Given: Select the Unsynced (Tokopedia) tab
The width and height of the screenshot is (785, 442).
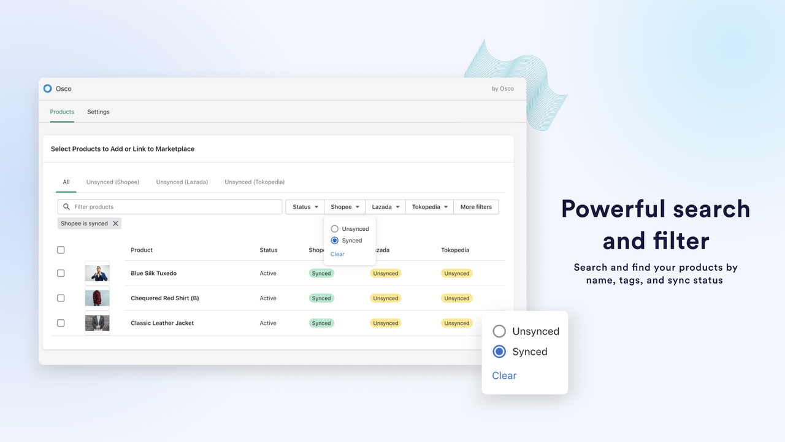Looking at the screenshot, I should point(255,182).
